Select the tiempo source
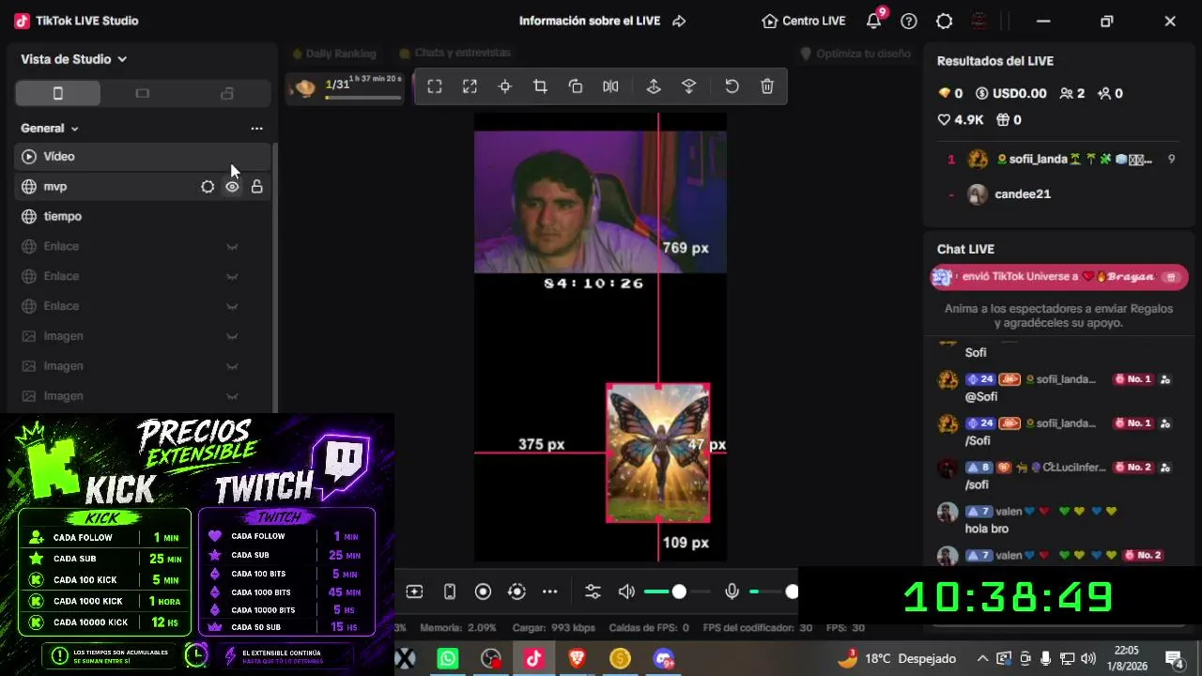This screenshot has height=676, width=1202. tap(143, 217)
